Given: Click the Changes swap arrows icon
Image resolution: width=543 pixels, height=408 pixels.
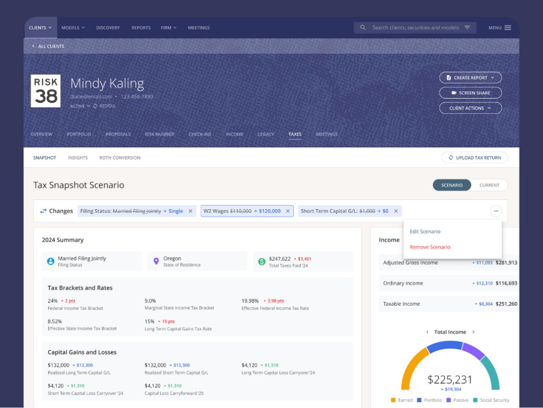Looking at the screenshot, I should tap(43, 211).
